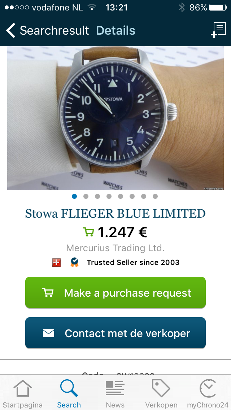Select the last image pagination dot
Viewport: 231px width, 410px height.
point(155,196)
